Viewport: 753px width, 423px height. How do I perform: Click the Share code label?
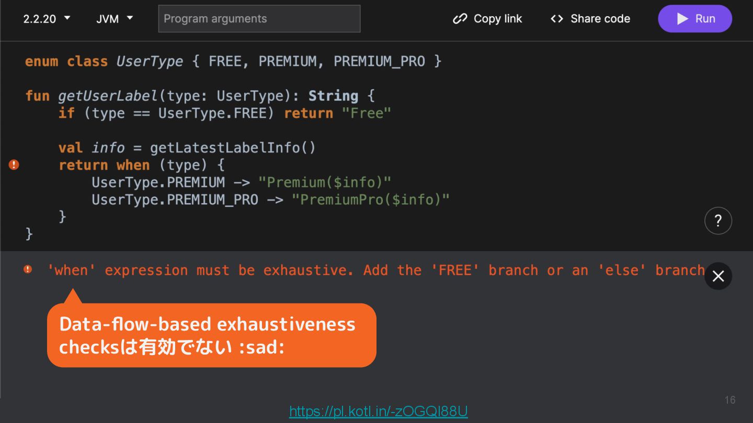600,19
